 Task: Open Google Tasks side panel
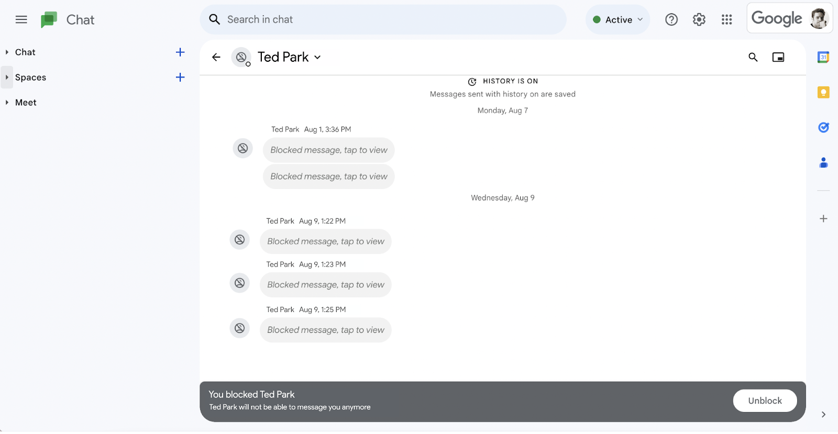823,127
